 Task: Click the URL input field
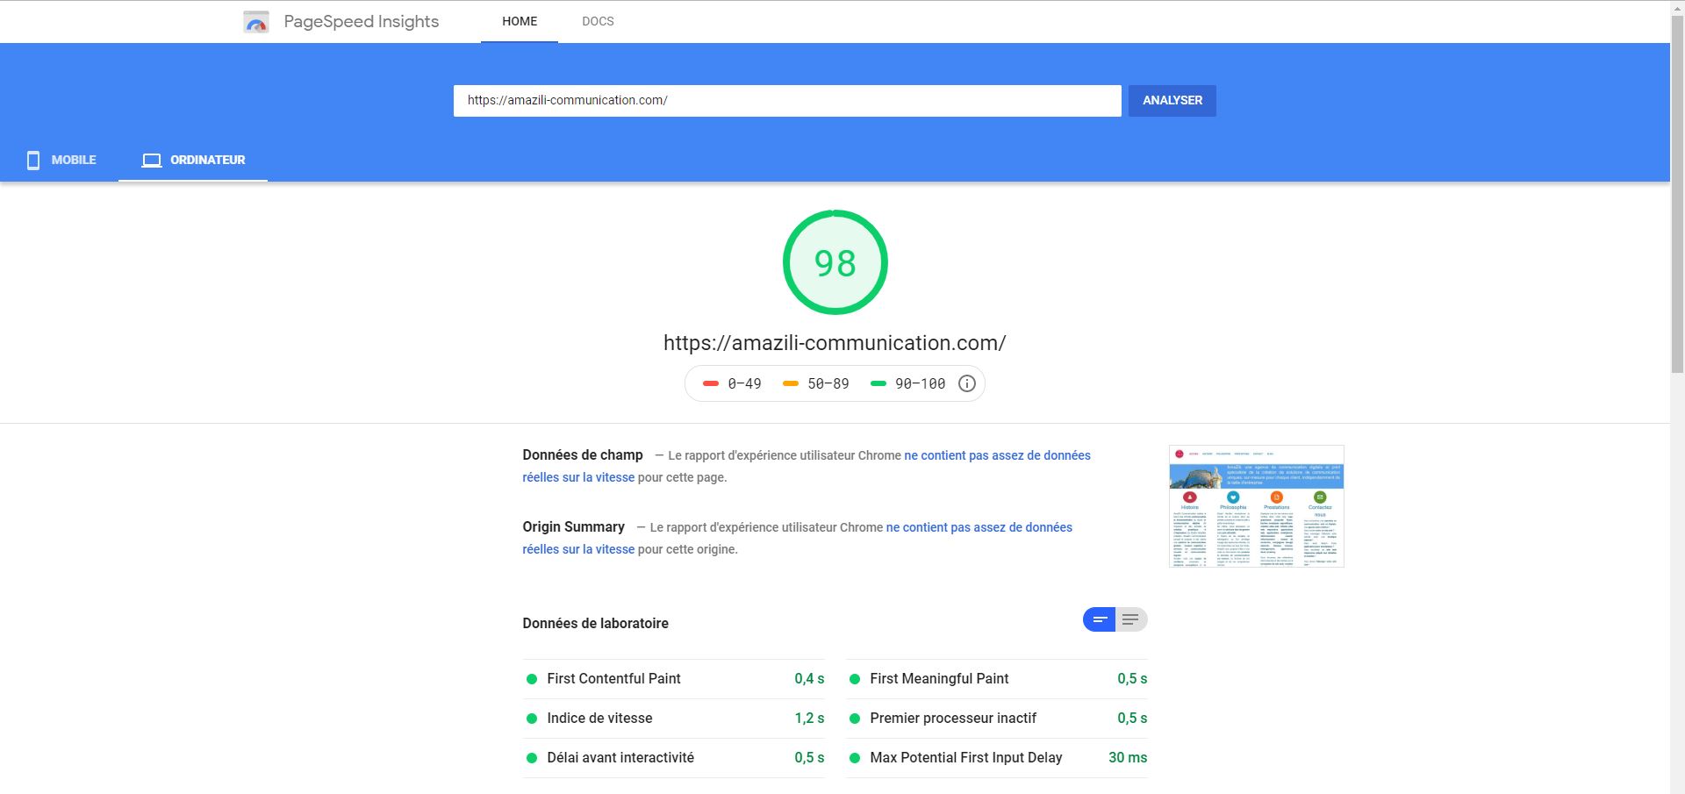pos(787,101)
